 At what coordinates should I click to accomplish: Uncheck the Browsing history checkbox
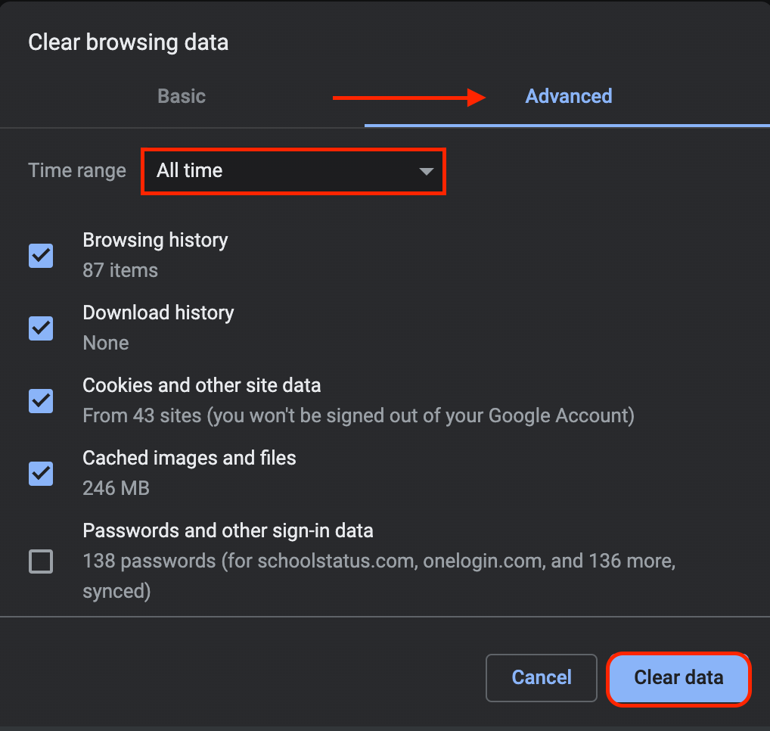tap(41, 256)
